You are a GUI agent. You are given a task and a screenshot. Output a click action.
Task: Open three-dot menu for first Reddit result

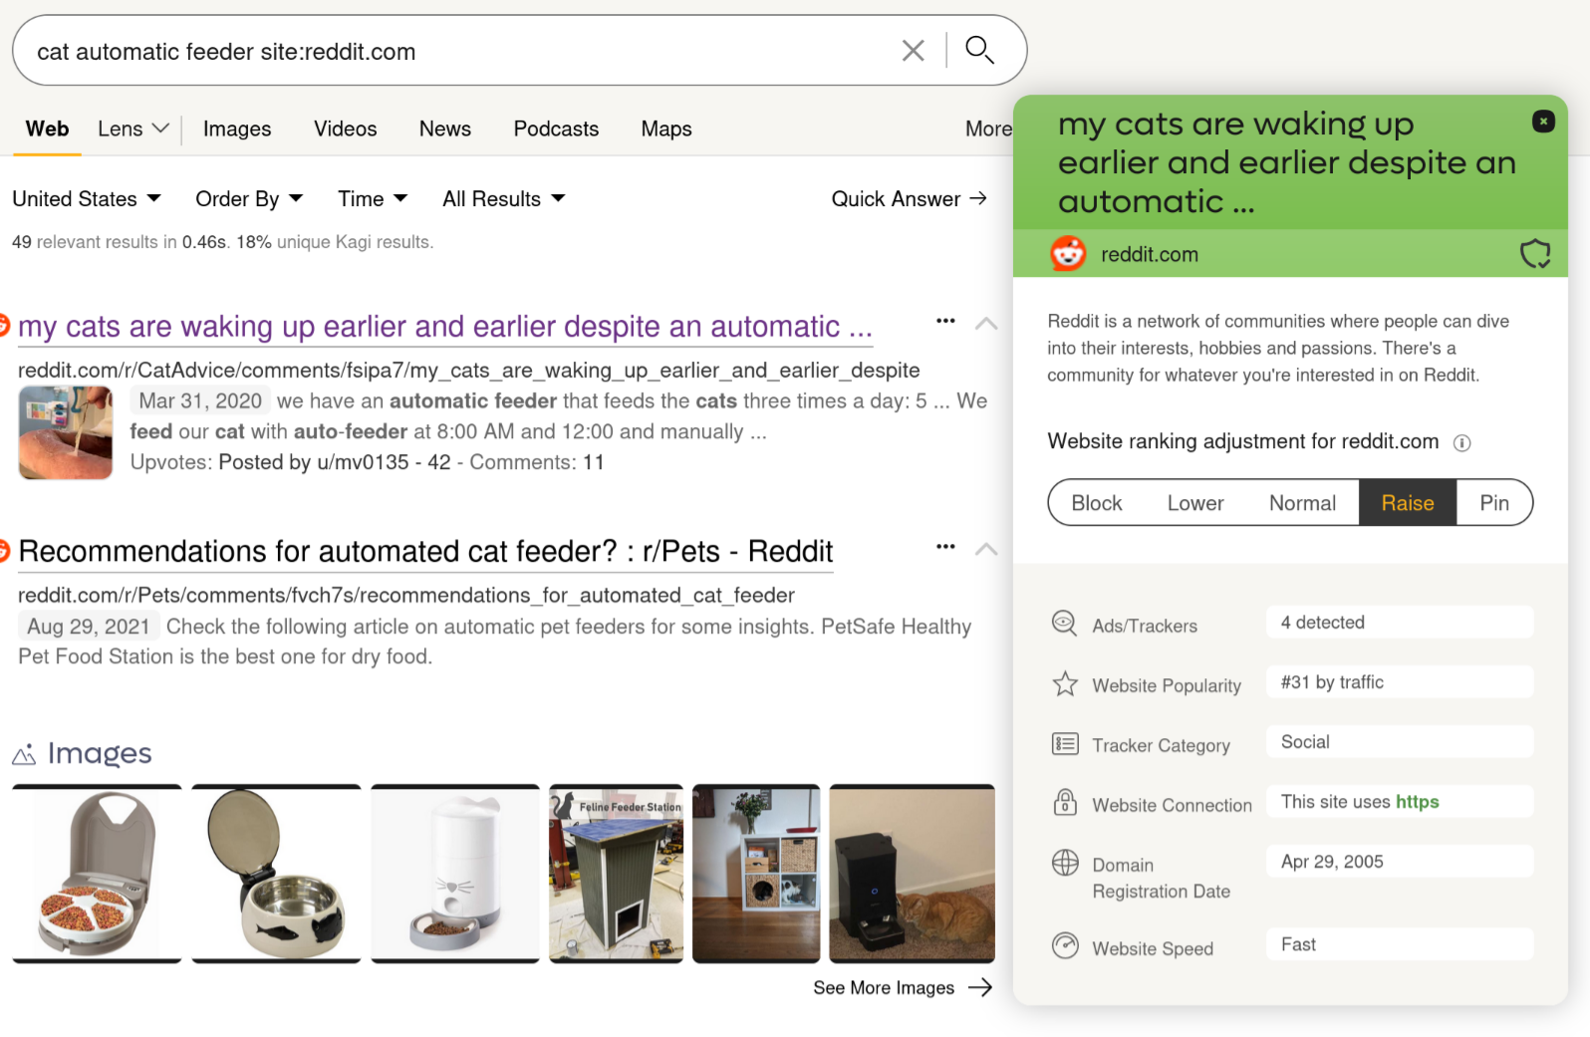pyautogui.click(x=945, y=321)
